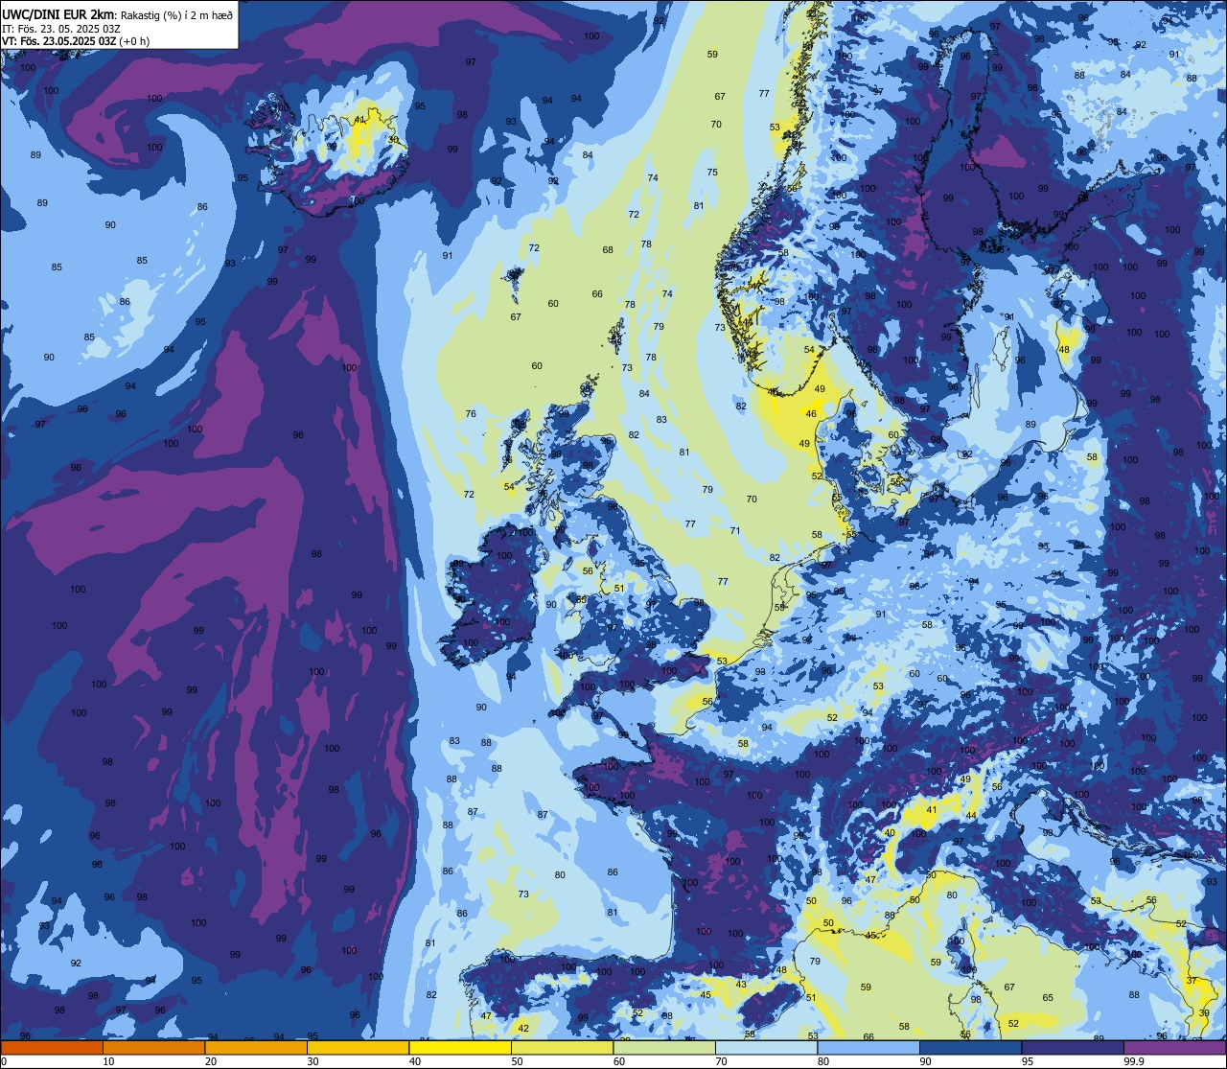
Task: Select the light blue legend band 70 to 80
Action: tap(766, 1047)
